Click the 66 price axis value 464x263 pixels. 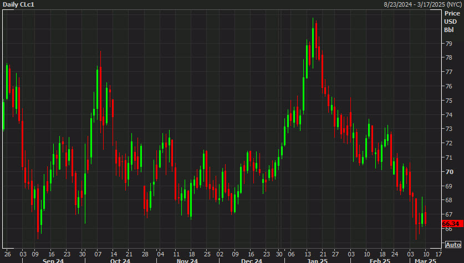[449, 229]
